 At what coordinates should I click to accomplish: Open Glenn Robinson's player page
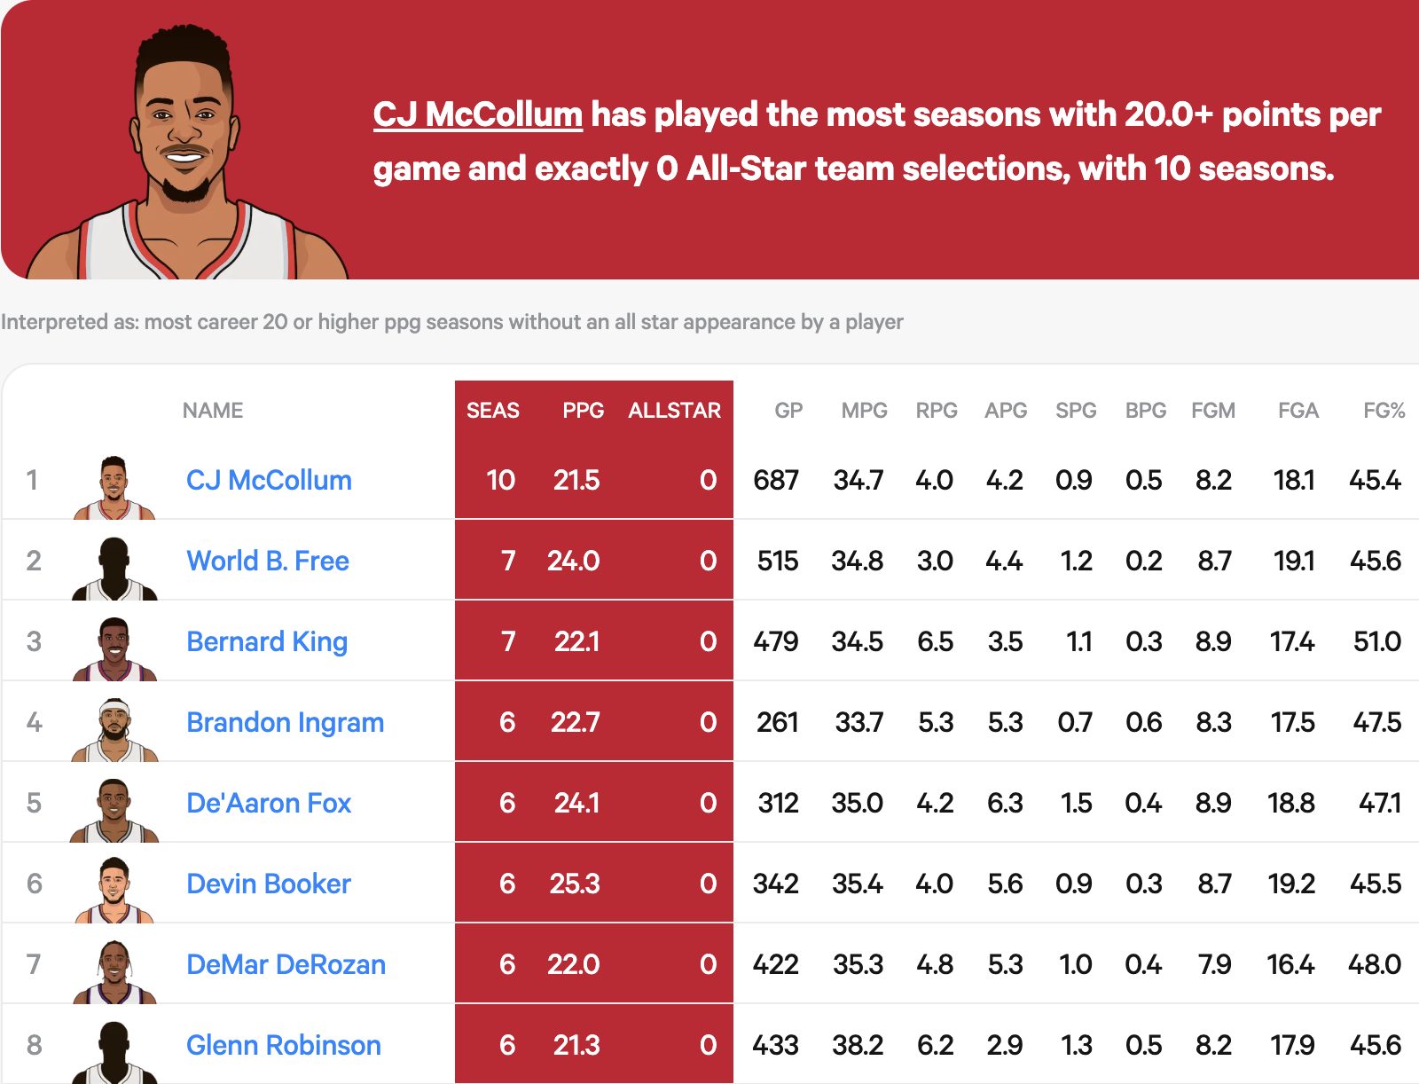[x=283, y=1045]
